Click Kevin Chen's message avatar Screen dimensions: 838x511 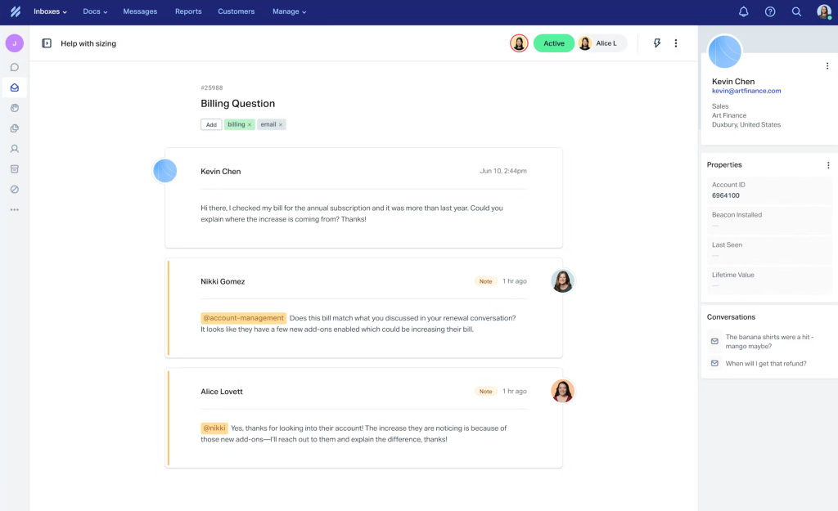(165, 171)
